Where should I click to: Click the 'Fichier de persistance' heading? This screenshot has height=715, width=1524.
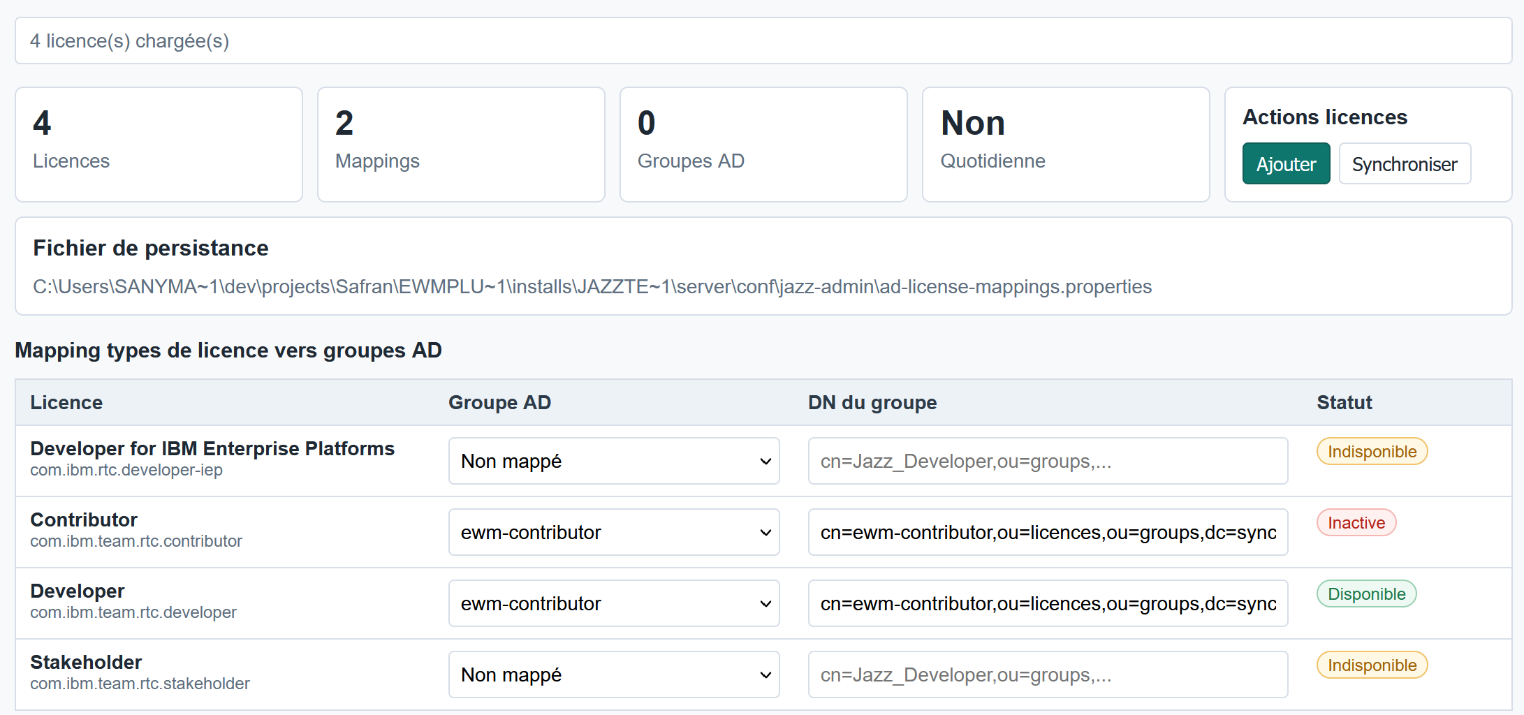(151, 248)
